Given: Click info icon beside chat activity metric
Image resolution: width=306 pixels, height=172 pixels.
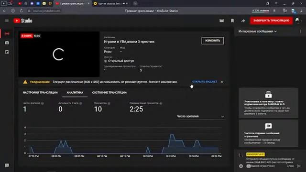Looking at the screenshot, I should coord(81,103).
